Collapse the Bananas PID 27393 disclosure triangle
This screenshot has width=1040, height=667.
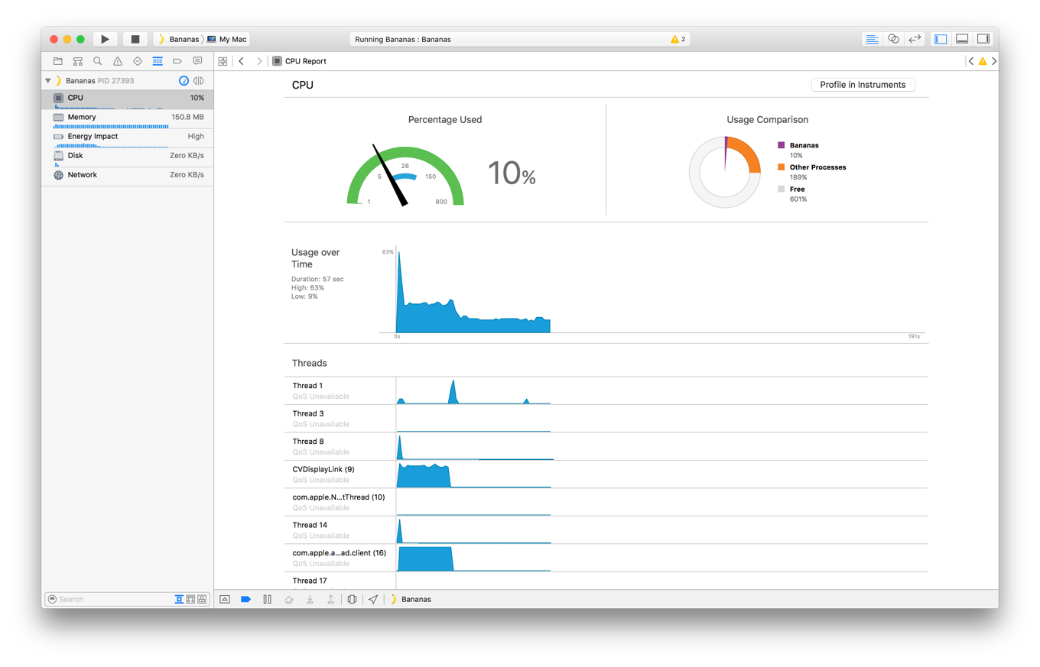47,79
